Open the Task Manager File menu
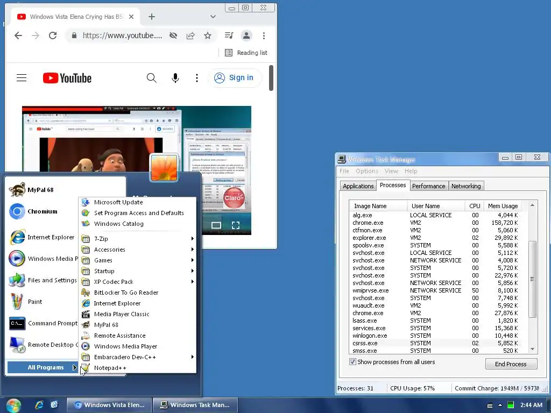Image resolution: width=551 pixels, height=413 pixels. [x=344, y=171]
